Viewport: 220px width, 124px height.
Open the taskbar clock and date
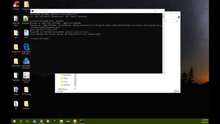point(205,121)
